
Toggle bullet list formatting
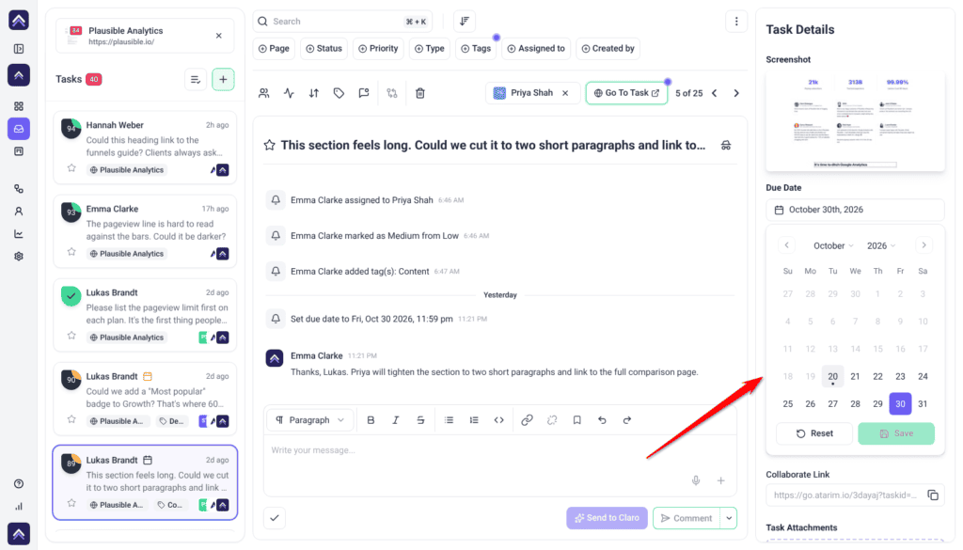point(449,420)
